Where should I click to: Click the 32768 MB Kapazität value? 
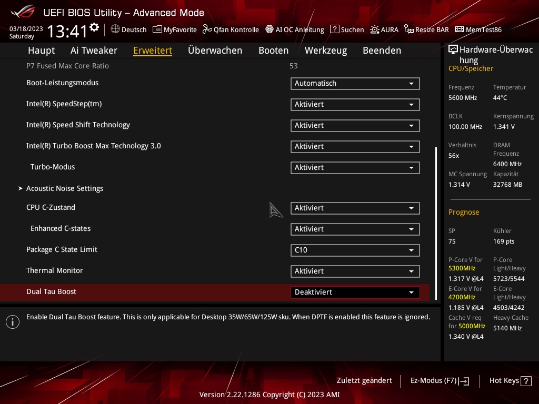click(507, 185)
